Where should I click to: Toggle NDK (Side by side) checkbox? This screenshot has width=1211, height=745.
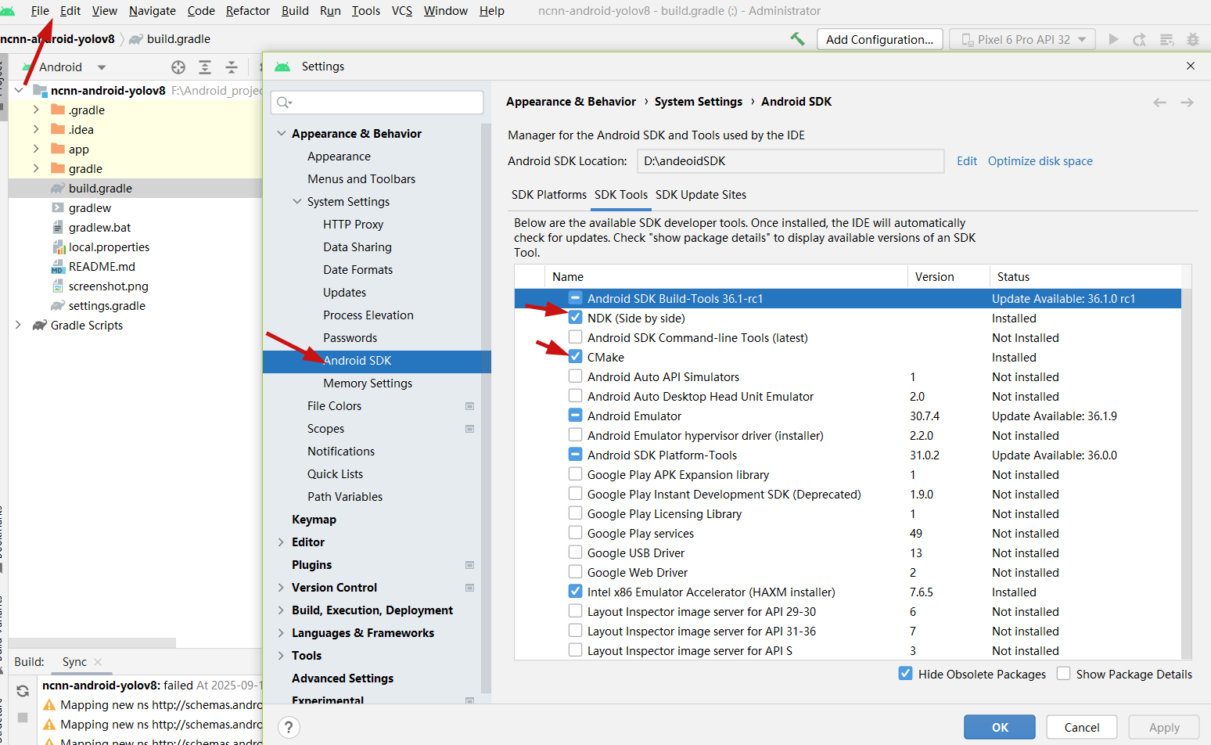(x=575, y=318)
